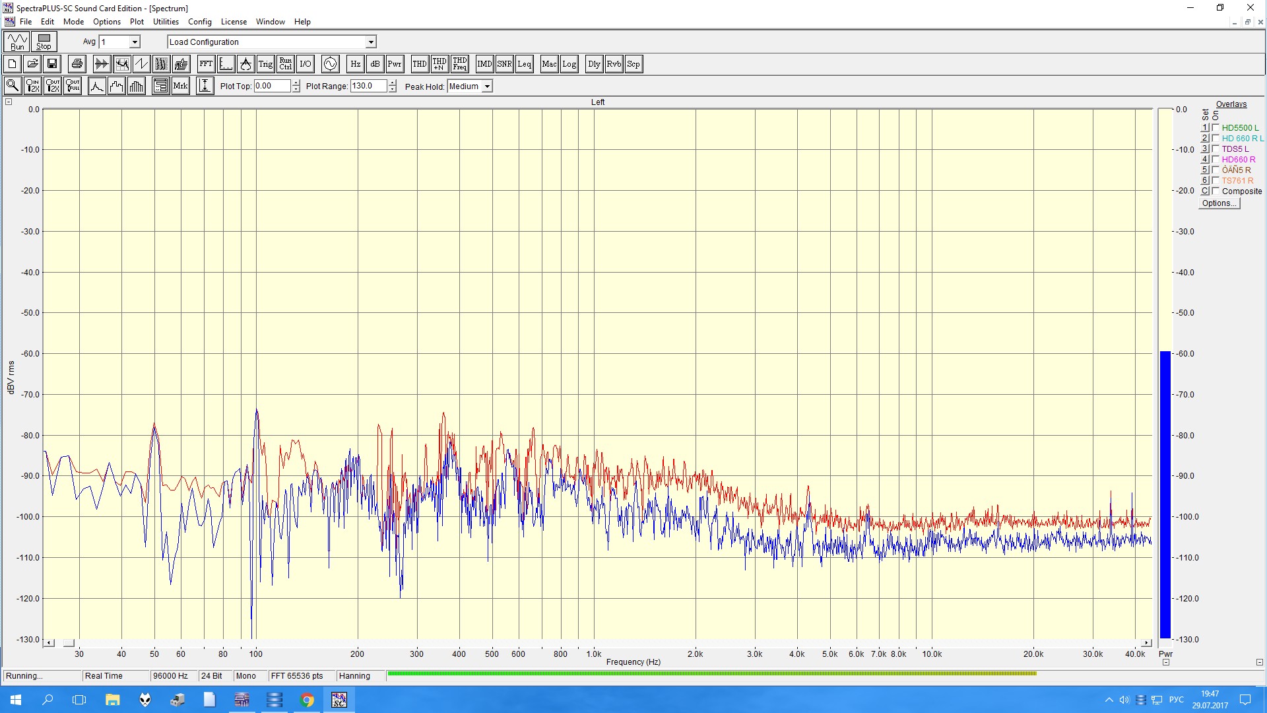Viewport: 1267px width, 713px height.
Task: Open the Mrk marker tool
Action: click(x=180, y=86)
